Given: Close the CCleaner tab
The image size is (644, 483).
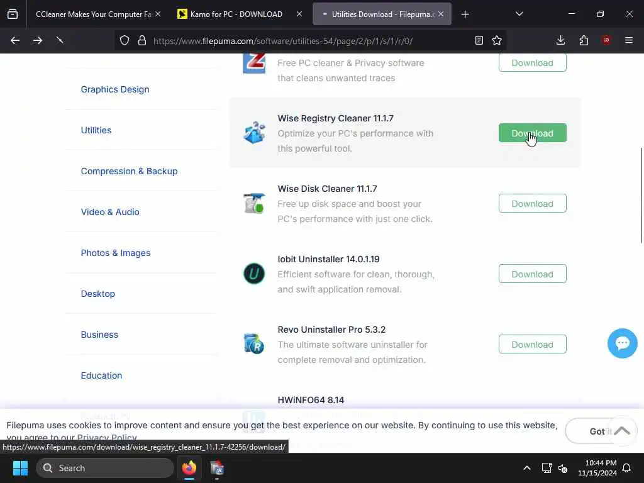Looking at the screenshot, I should [158, 14].
